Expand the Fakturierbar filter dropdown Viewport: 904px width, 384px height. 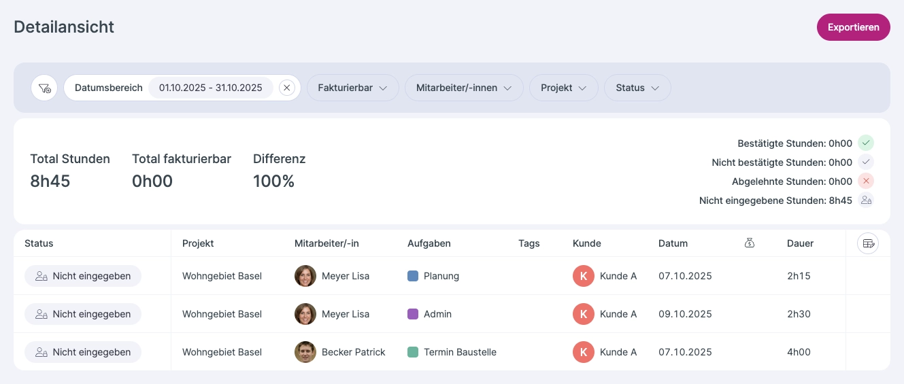(352, 88)
